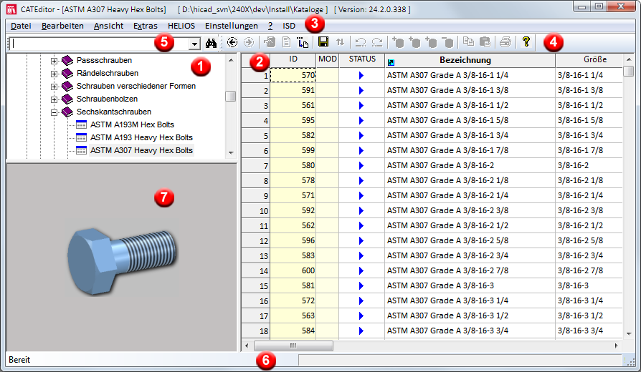641x372 pixels.
Task: Open the Datei menu
Action: click(x=21, y=26)
